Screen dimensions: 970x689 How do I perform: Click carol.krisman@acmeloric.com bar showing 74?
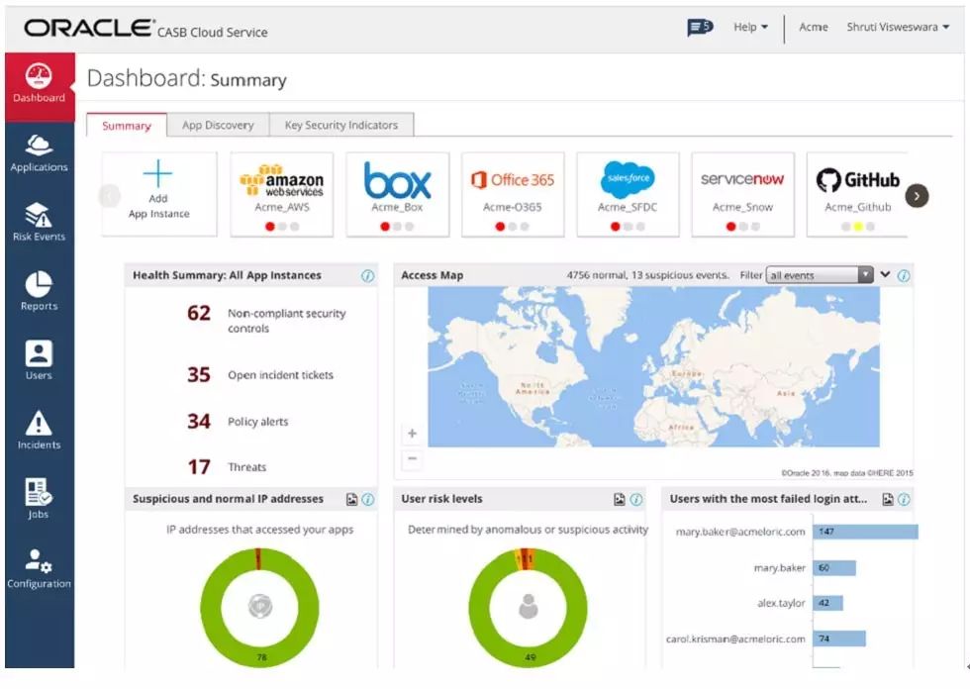point(839,639)
